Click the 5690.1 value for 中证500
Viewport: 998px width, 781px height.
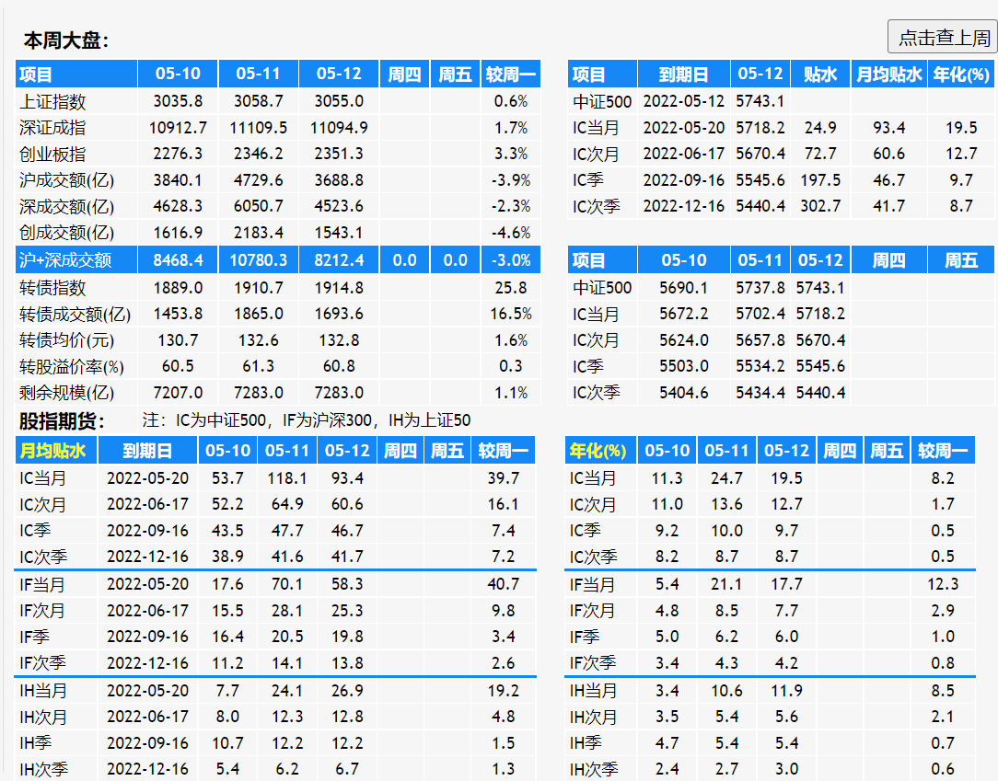click(683, 288)
